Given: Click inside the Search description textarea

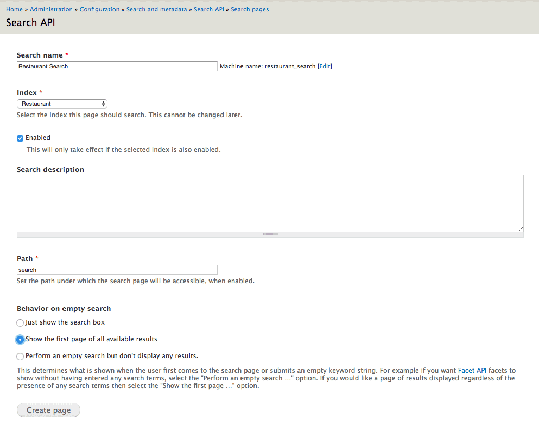Looking at the screenshot, I should click(270, 204).
